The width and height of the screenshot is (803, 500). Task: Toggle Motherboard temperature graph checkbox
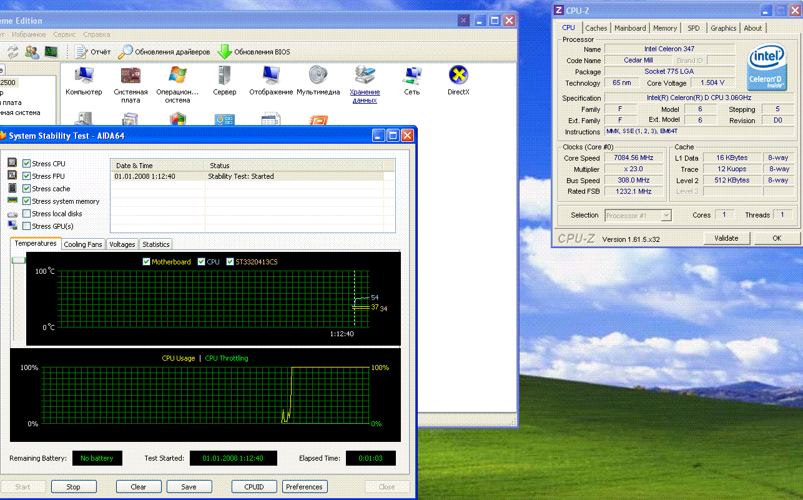coord(146,262)
